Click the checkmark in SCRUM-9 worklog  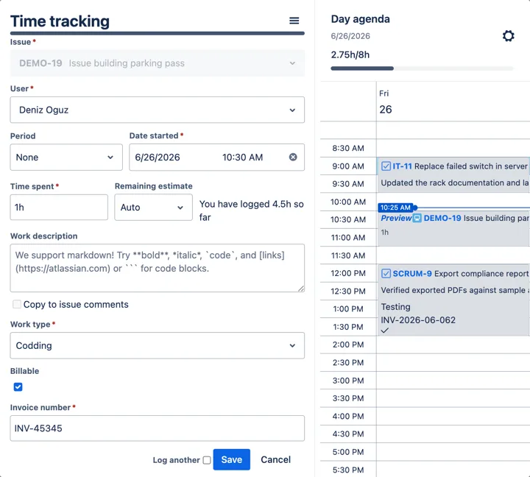(x=385, y=331)
